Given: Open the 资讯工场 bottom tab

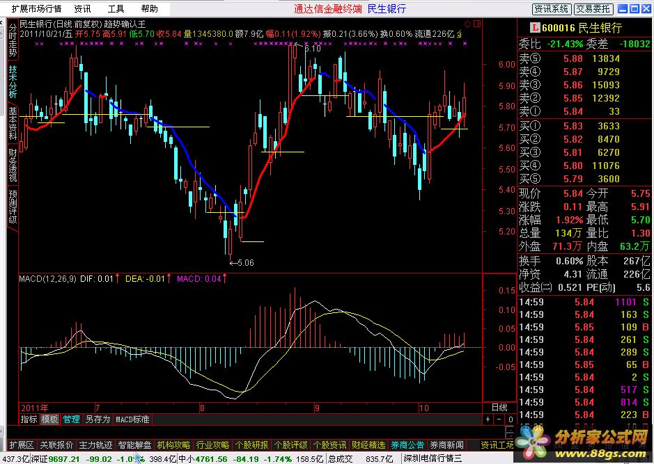Looking at the screenshot, I should (x=497, y=445).
